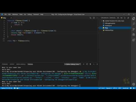Screen dimensions: 136x102
Task: Split the editor using the split icon
Action: [94, 18]
